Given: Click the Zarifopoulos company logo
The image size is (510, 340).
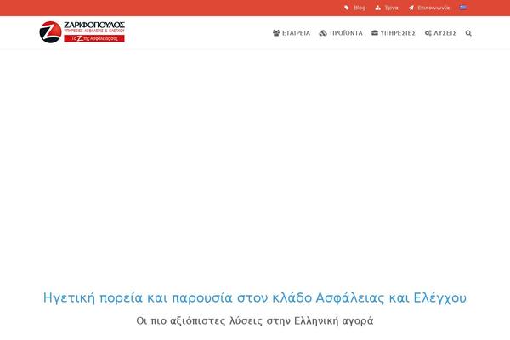Looking at the screenshot, I should click(x=82, y=32).
